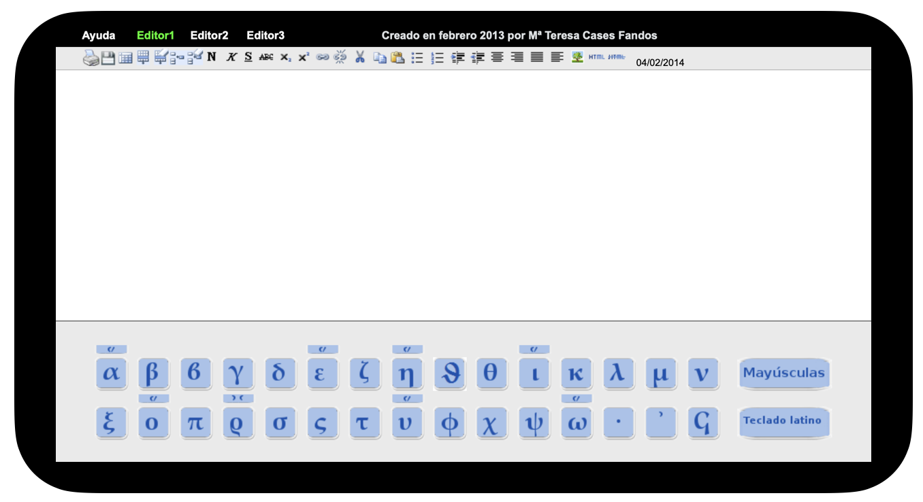
Task: Apply bold with the N icon
Action: (212, 57)
